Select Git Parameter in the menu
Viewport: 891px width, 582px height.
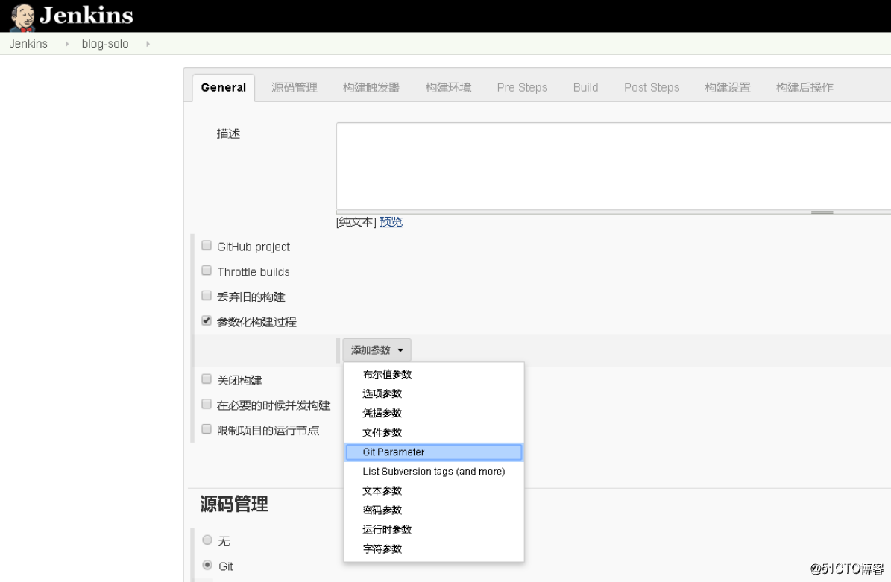click(433, 452)
